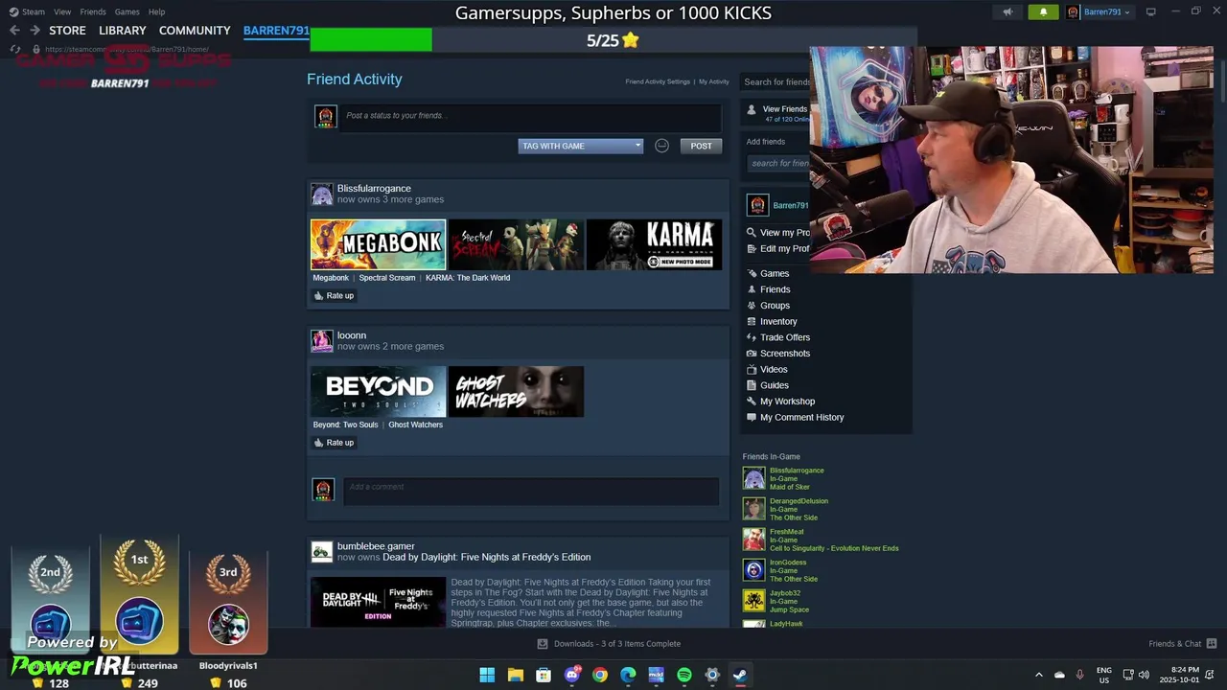Image resolution: width=1227 pixels, height=690 pixels.
Task: Open the Windows Start menu
Action: click(487, 675)
